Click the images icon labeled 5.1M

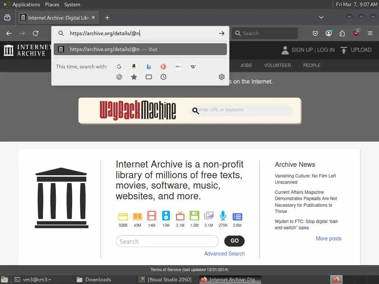point(209,216)
